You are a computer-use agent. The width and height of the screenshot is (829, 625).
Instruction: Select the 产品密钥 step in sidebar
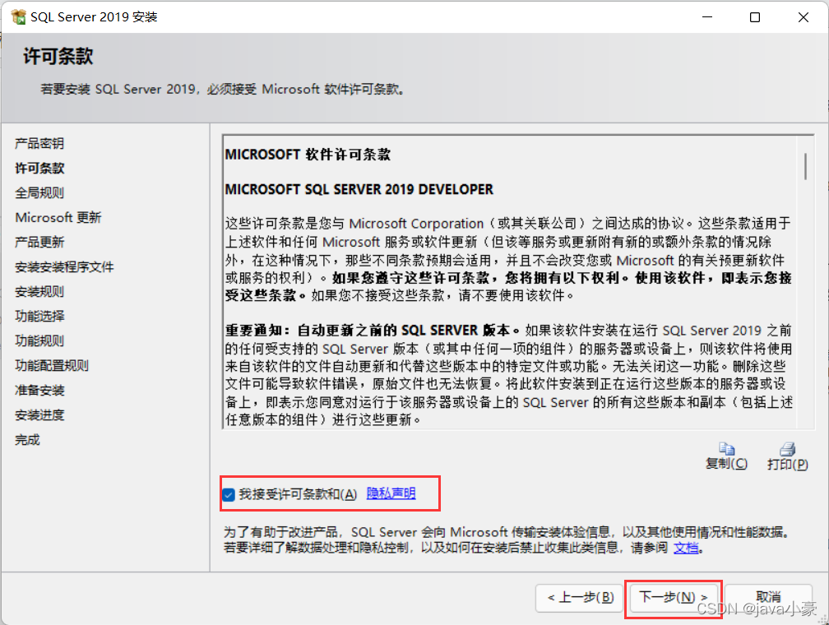tap(39, 143)
